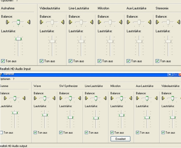Uncheck Ton aus for Wave

tap(35, 132)
